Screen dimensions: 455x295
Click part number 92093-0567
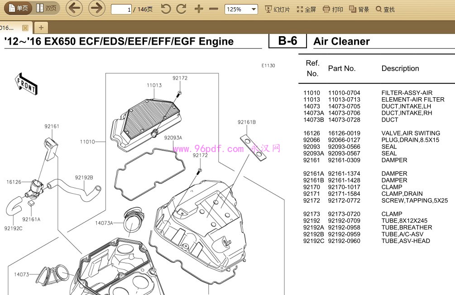point(344,153)
